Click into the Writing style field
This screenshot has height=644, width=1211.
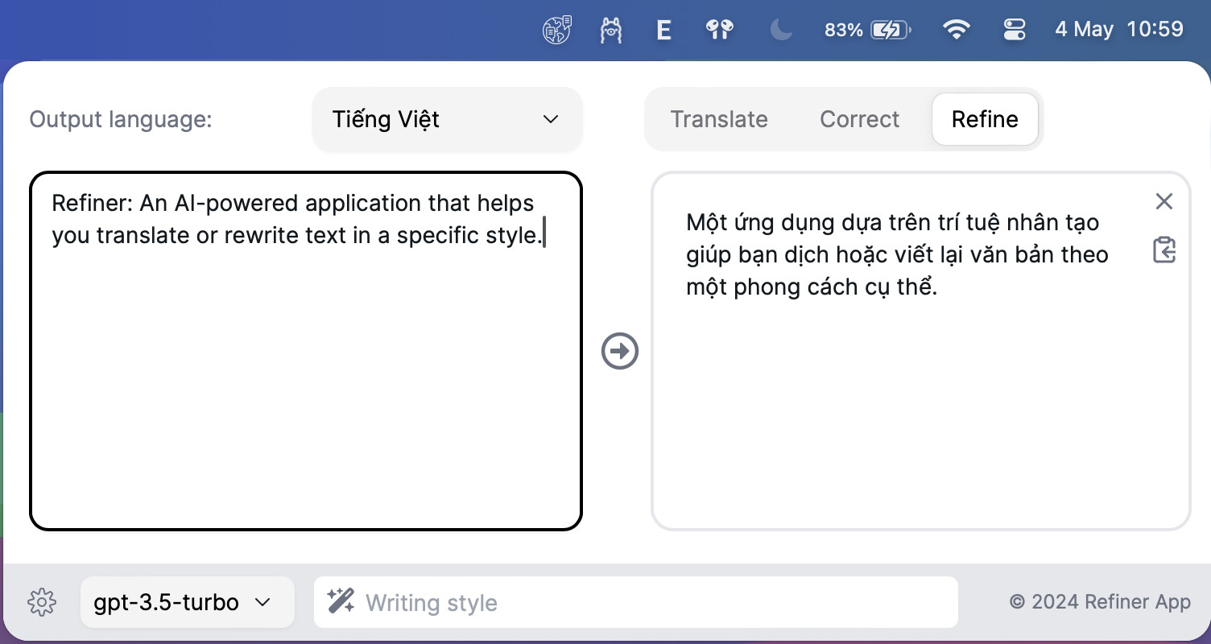[636, 602]
